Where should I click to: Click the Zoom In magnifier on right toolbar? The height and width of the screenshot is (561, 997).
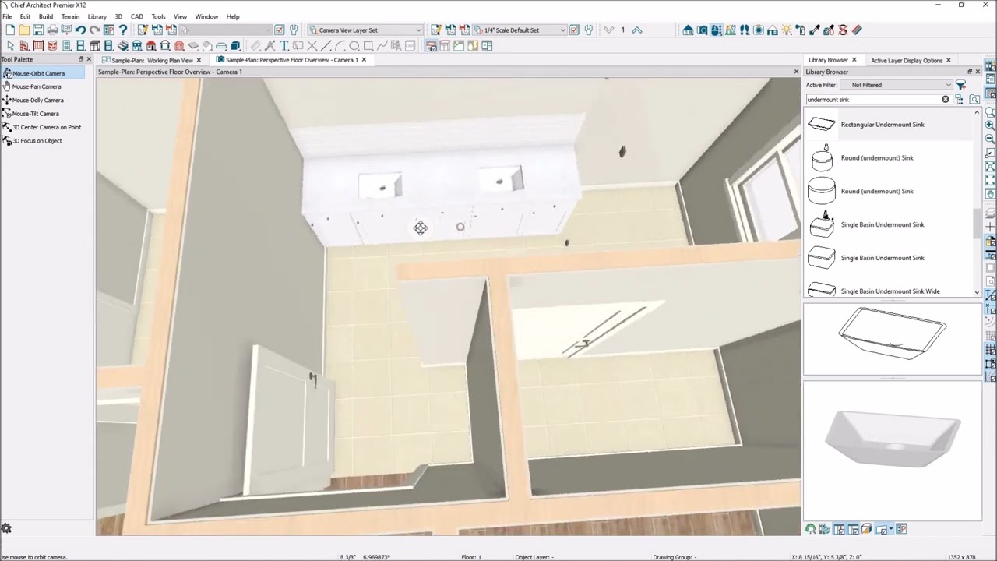point(991,125)
